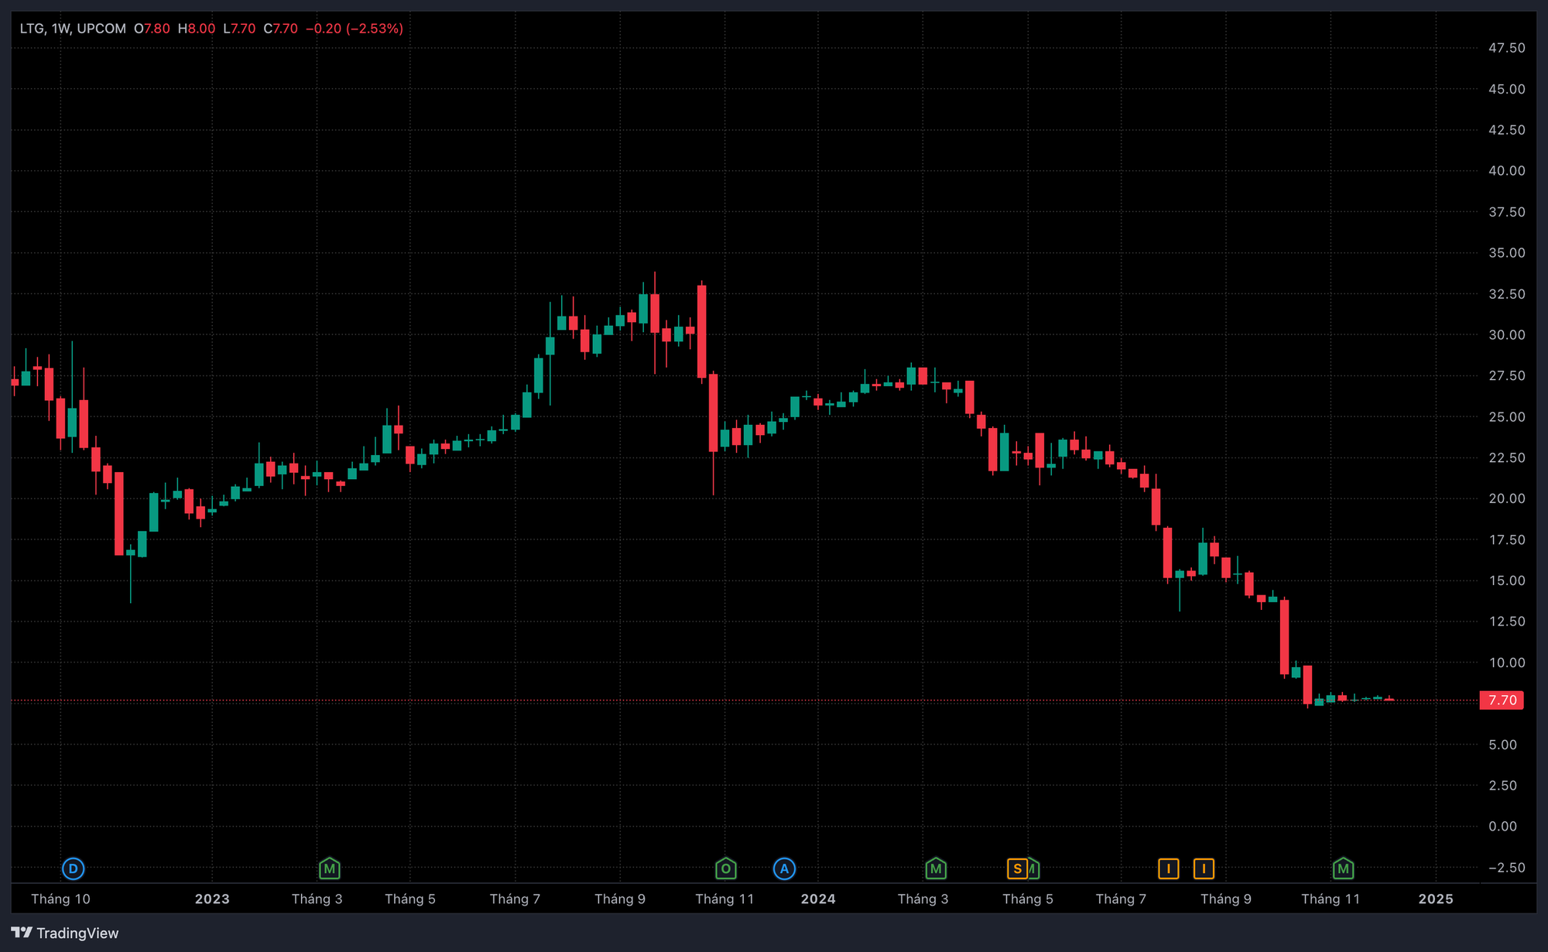This screenshot has width=1548, height=952.
Task: Click the high value H8.00
Action: coord(197,29)
